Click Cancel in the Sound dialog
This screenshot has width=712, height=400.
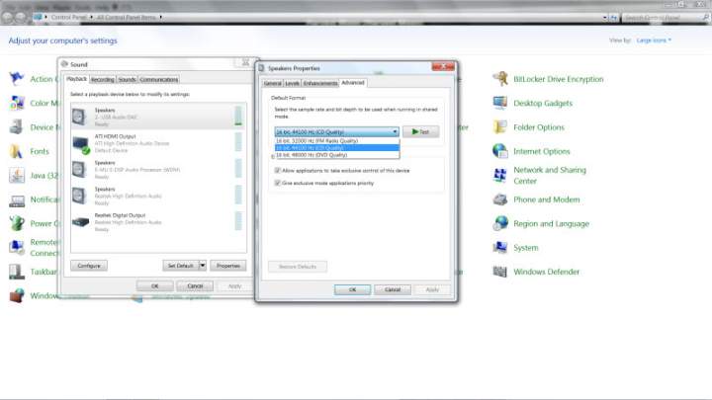click(x=195, y=285)
